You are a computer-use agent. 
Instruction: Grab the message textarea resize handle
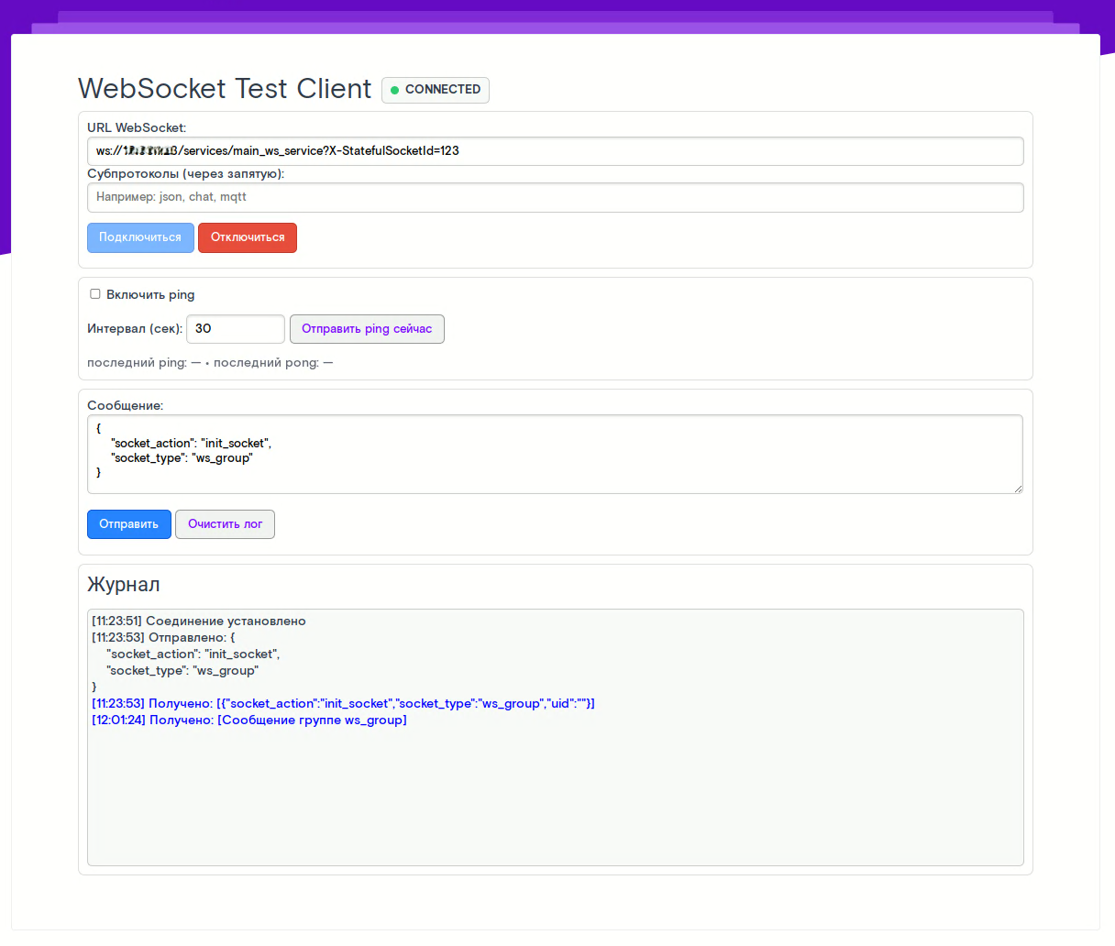click(1018, 489)
